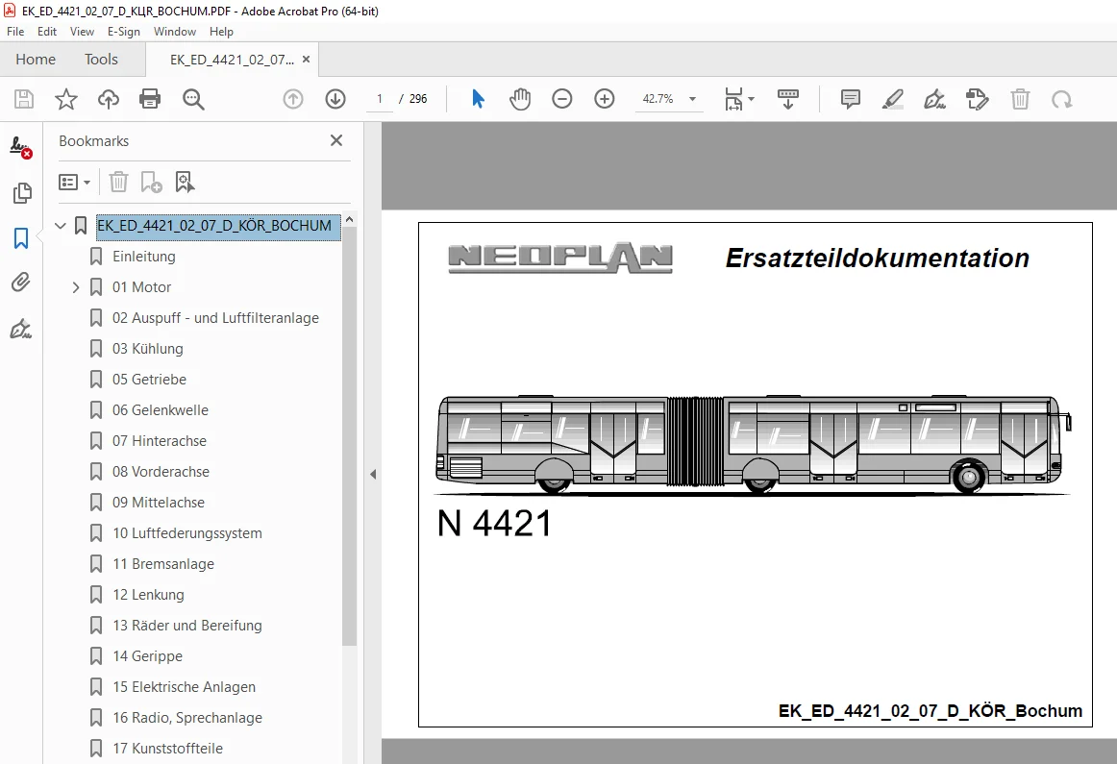Screen dimensions: 1117x764
Task: Open the 11 Bremsanlage bookmark
Action: (x=163, y=564)
